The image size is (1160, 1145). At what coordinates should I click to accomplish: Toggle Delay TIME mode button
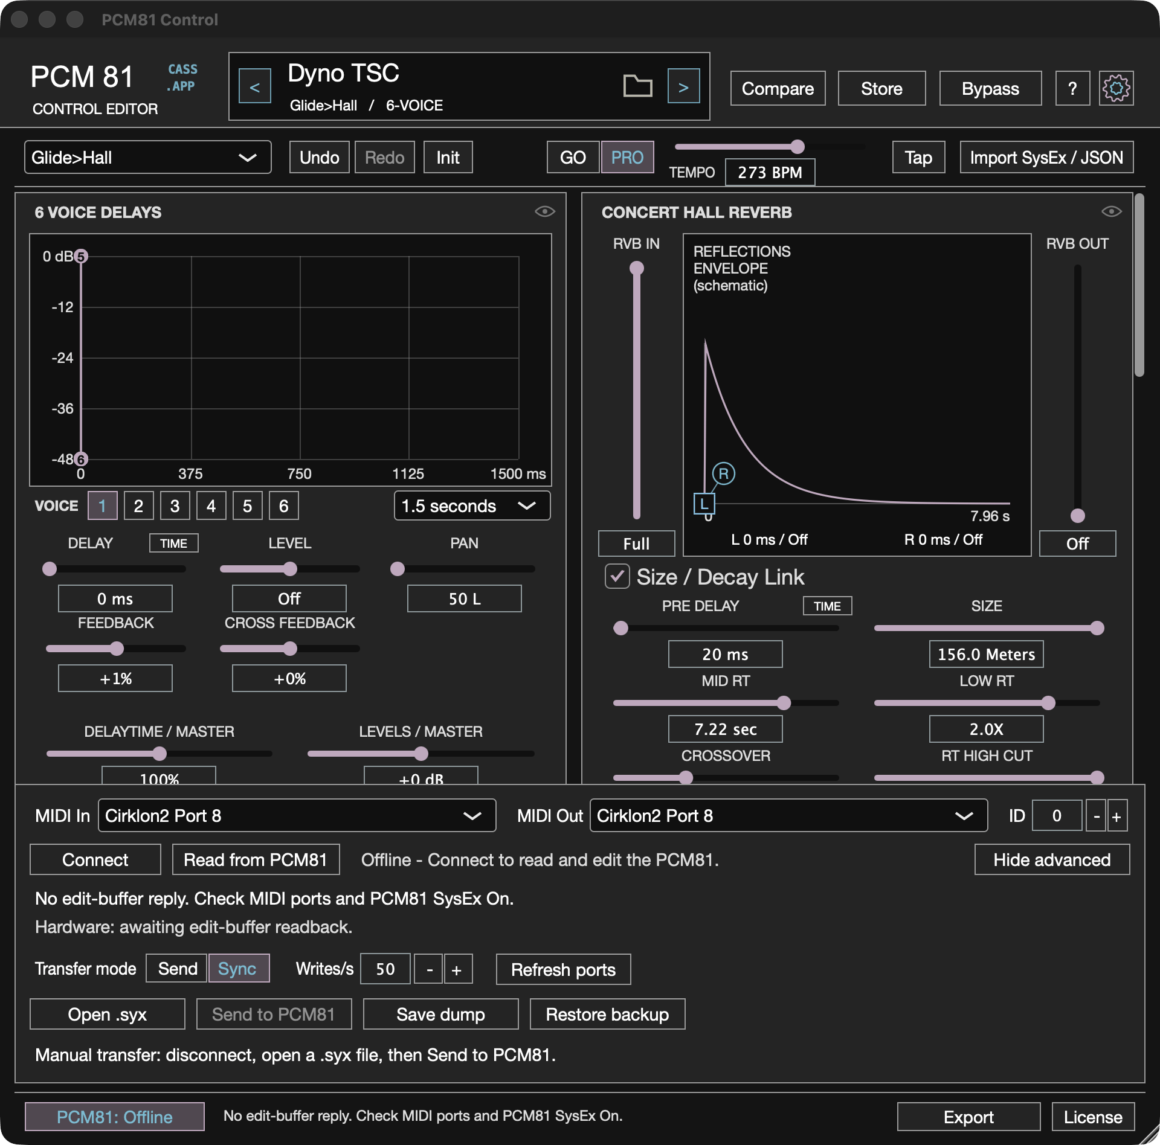174,543
